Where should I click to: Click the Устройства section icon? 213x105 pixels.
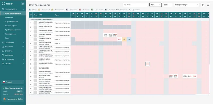click(x=3, y=60)
